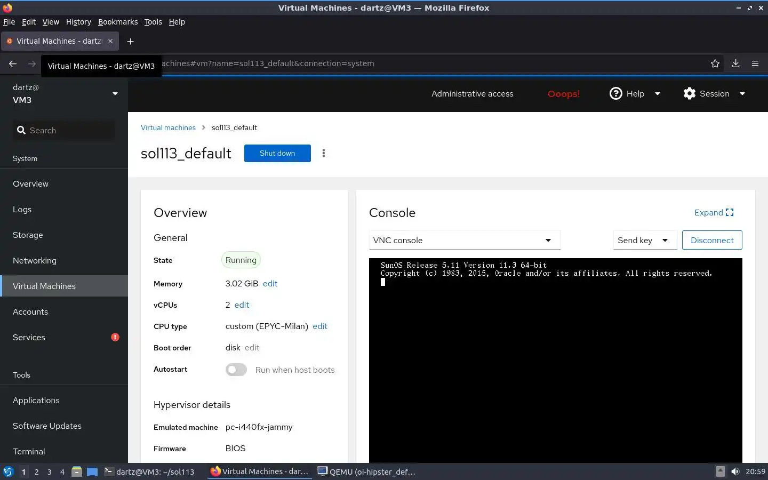Open the Firefox downloads panel

(735, 63)
